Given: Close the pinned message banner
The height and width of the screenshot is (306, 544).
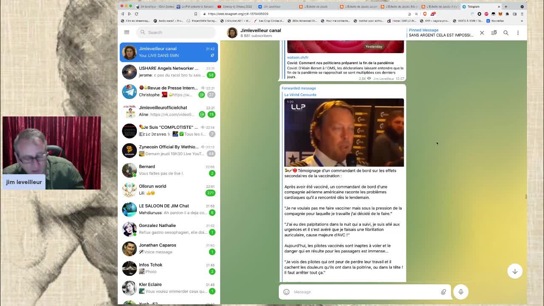Looking at the screenshot, I should (x=482, y=33).
